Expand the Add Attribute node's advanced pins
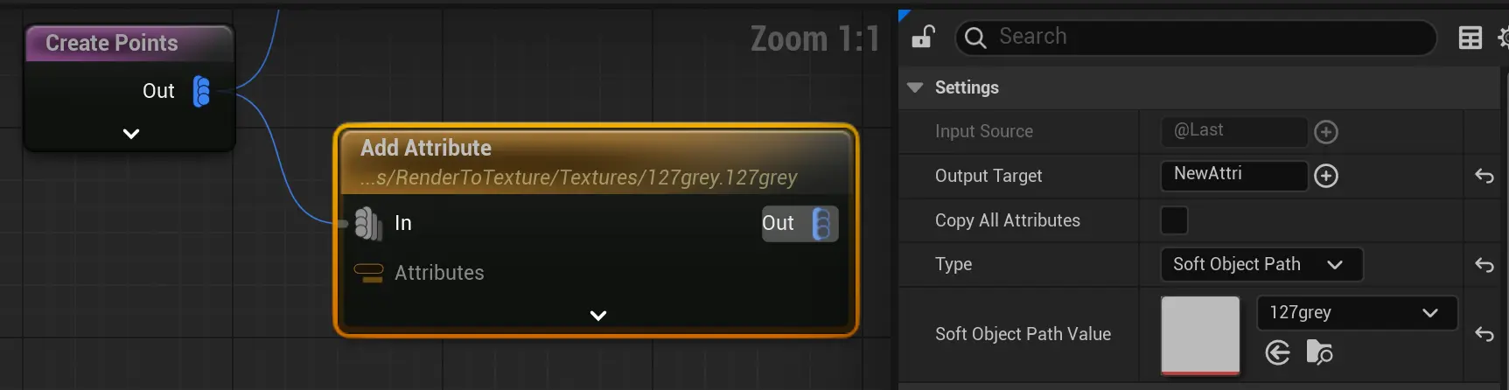This screenshot has height=390, width=1509. pyautogui.click(x=598, y=316)
